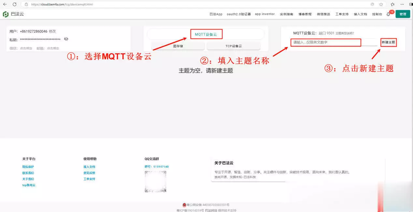413x212 pixels.
Task: Click 巴法科技 link in footer
Action: [x=211, y=210]
